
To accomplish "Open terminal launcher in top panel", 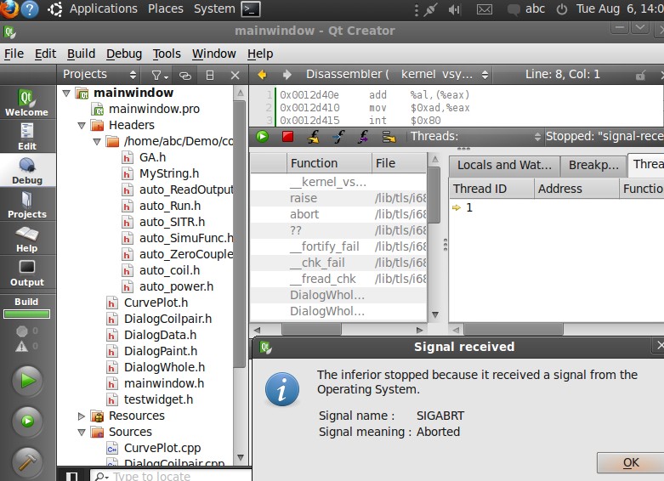I will coord(251,8).
